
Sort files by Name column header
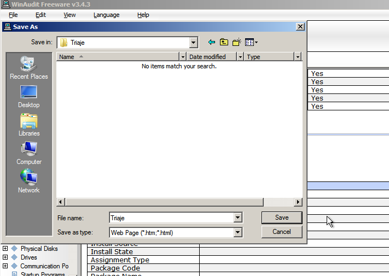[x=118, y=57]
